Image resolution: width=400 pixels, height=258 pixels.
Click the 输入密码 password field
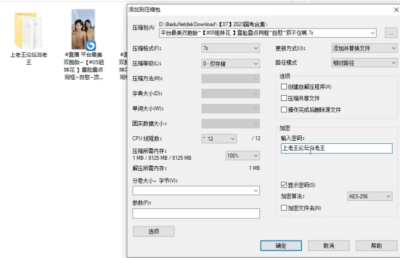tap(336, 148)
